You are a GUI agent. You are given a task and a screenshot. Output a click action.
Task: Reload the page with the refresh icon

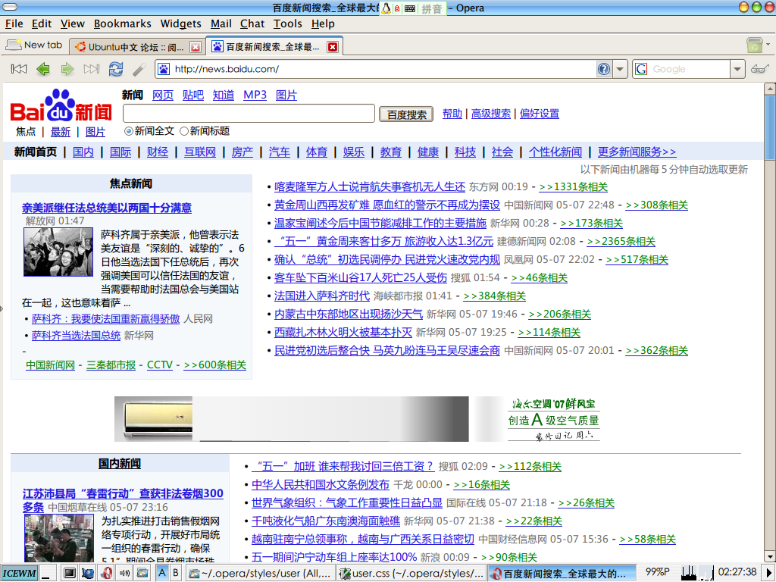click(x=116, y=69)
